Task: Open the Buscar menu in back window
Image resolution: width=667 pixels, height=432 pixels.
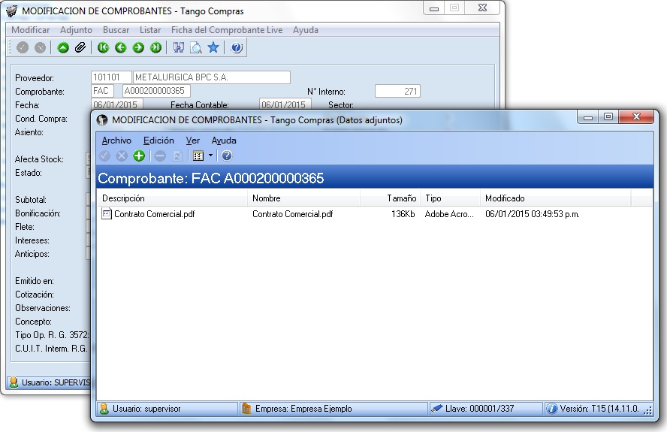Action: point(116,30)
